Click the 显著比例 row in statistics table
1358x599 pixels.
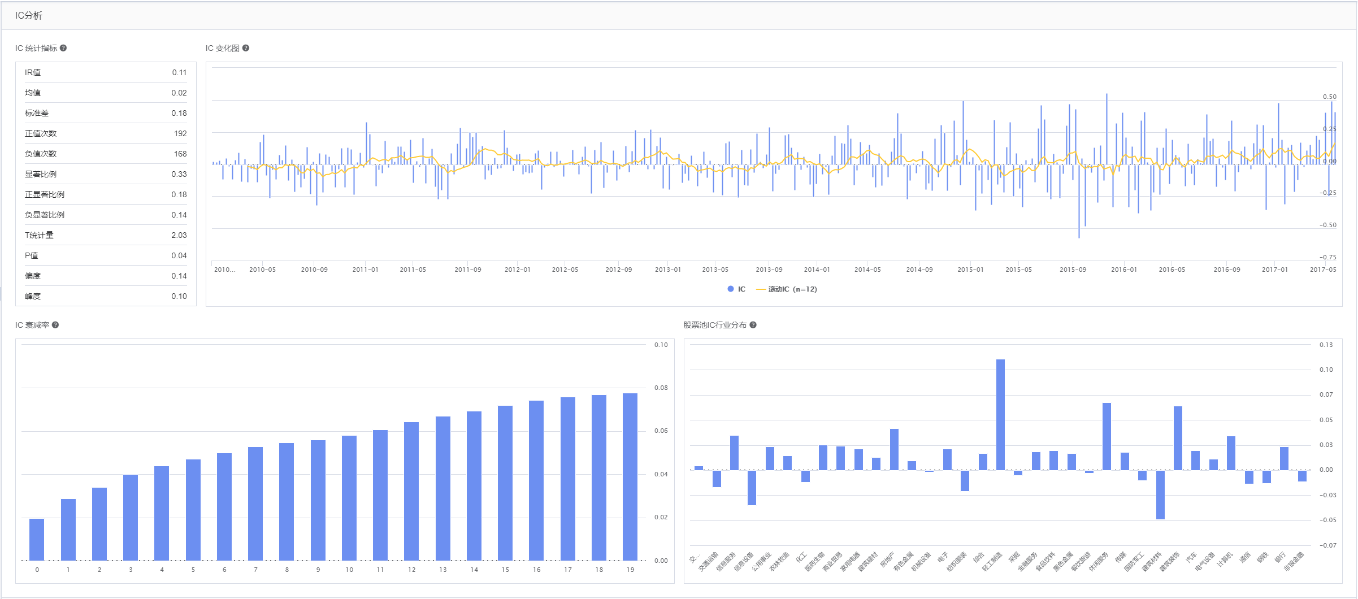[106, 174]
